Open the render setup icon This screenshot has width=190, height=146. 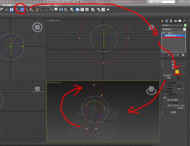click(x=99, y=10)
